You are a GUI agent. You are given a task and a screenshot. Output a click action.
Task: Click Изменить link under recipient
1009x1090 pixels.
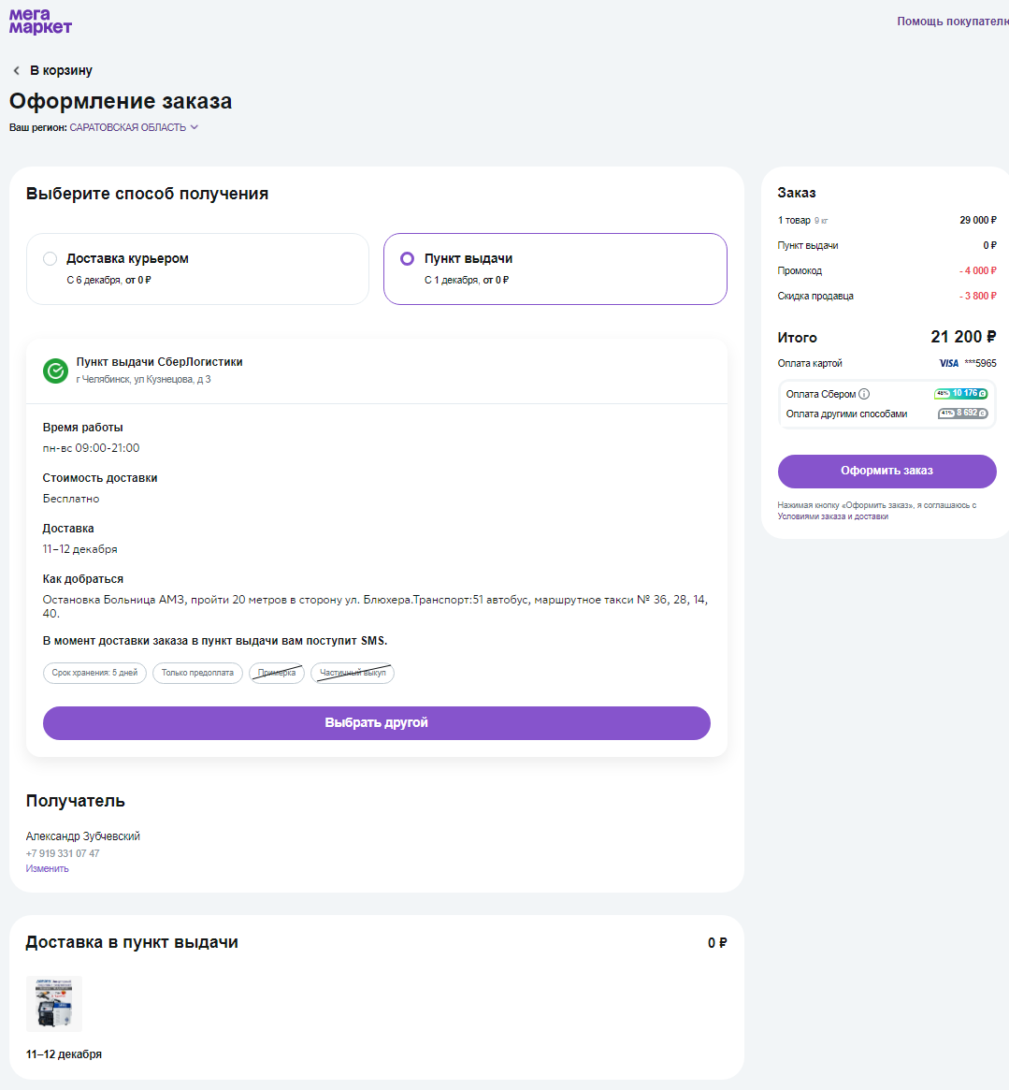point(47,868)
